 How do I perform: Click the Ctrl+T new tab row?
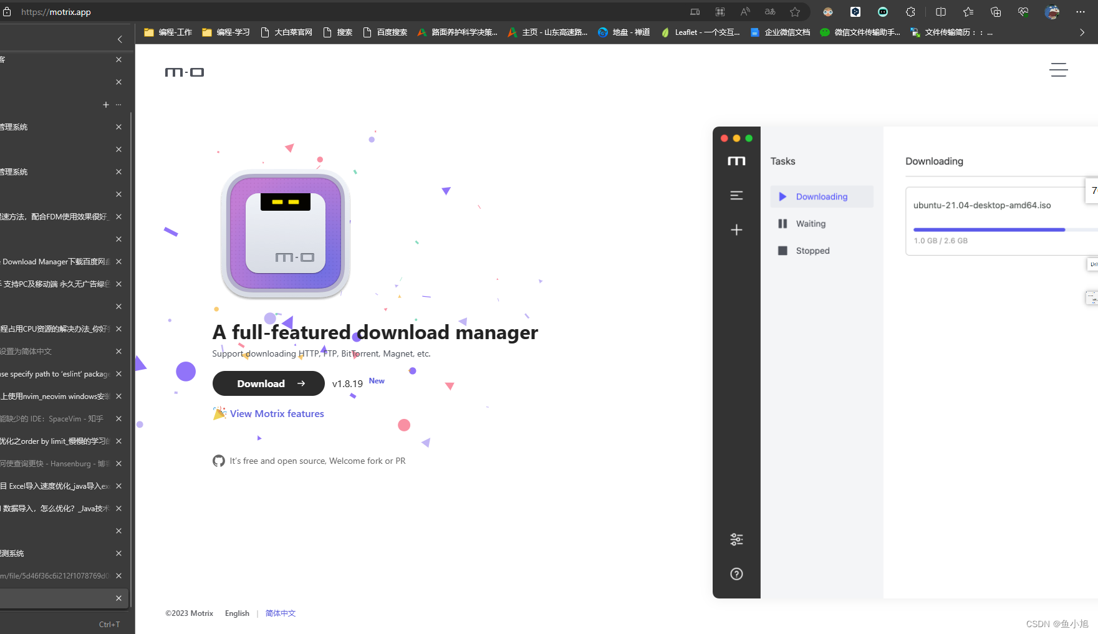tap(65, 624)
